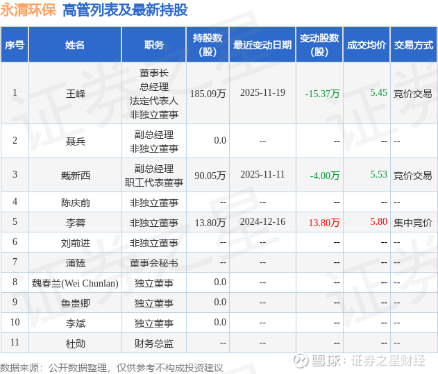Click the name 李斌
438x374 pixels.
click(x=76, y=323)
